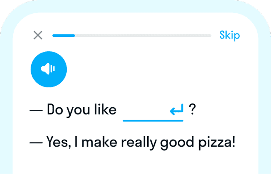Tap the word 'good' in the reply
Image resolution: width=271 pixels, height=174 pixels.
click(177, 143)
